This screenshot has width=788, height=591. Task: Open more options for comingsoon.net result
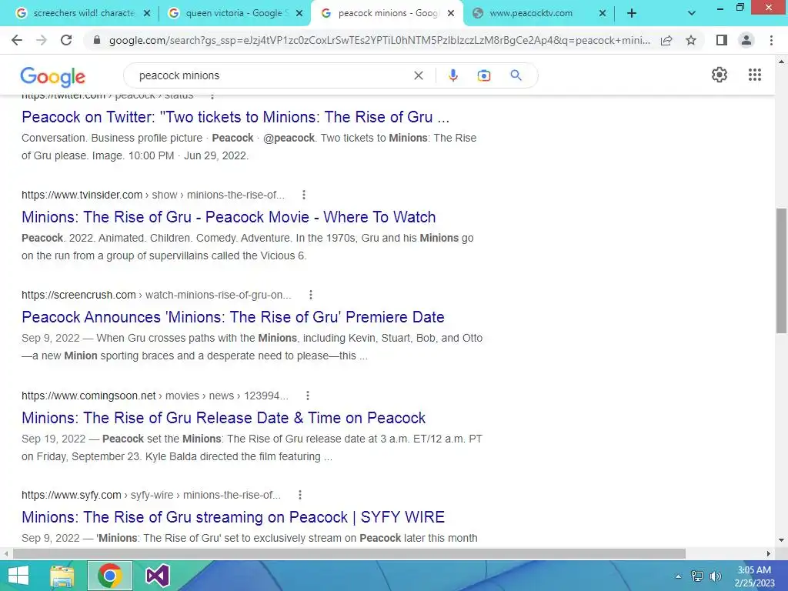click(x=308, y=396)
